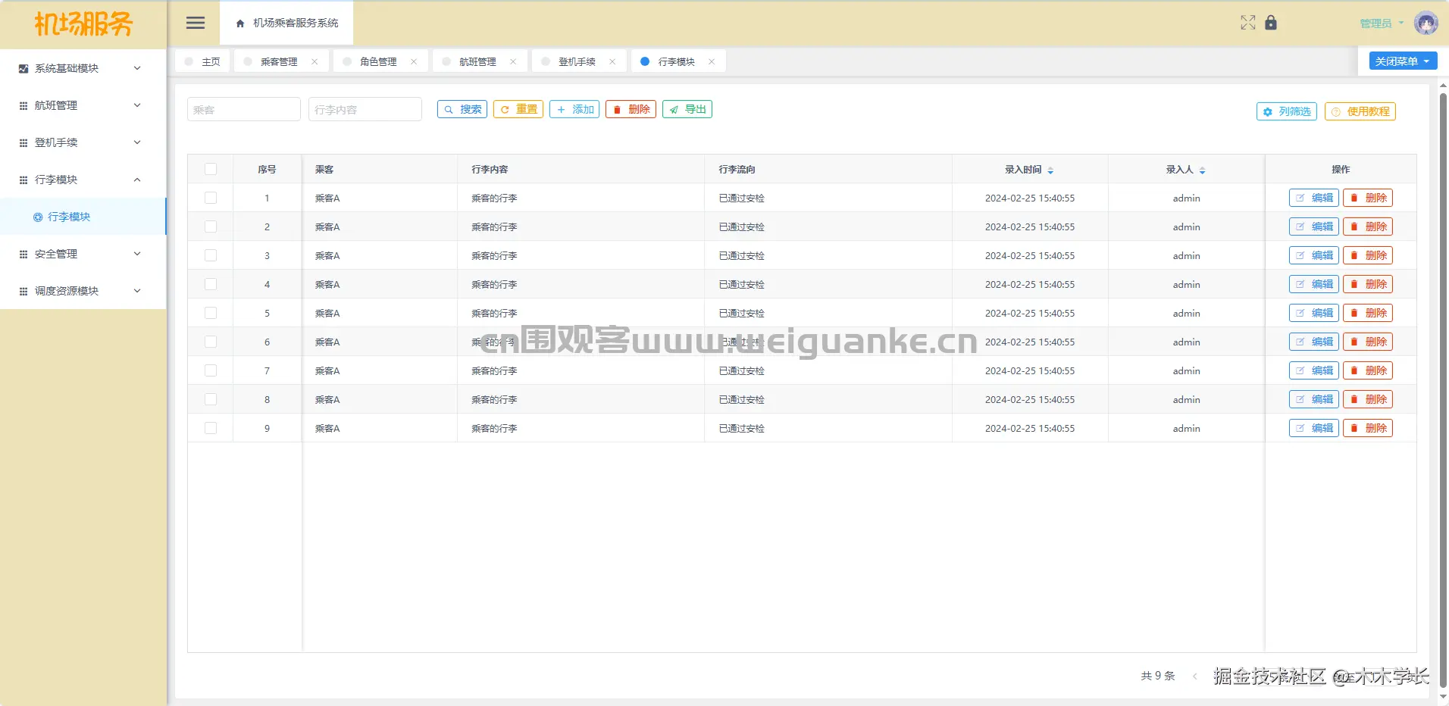
Task: Expand the 调度资源模块 sidebar menu
Action: tap(83, 291)
